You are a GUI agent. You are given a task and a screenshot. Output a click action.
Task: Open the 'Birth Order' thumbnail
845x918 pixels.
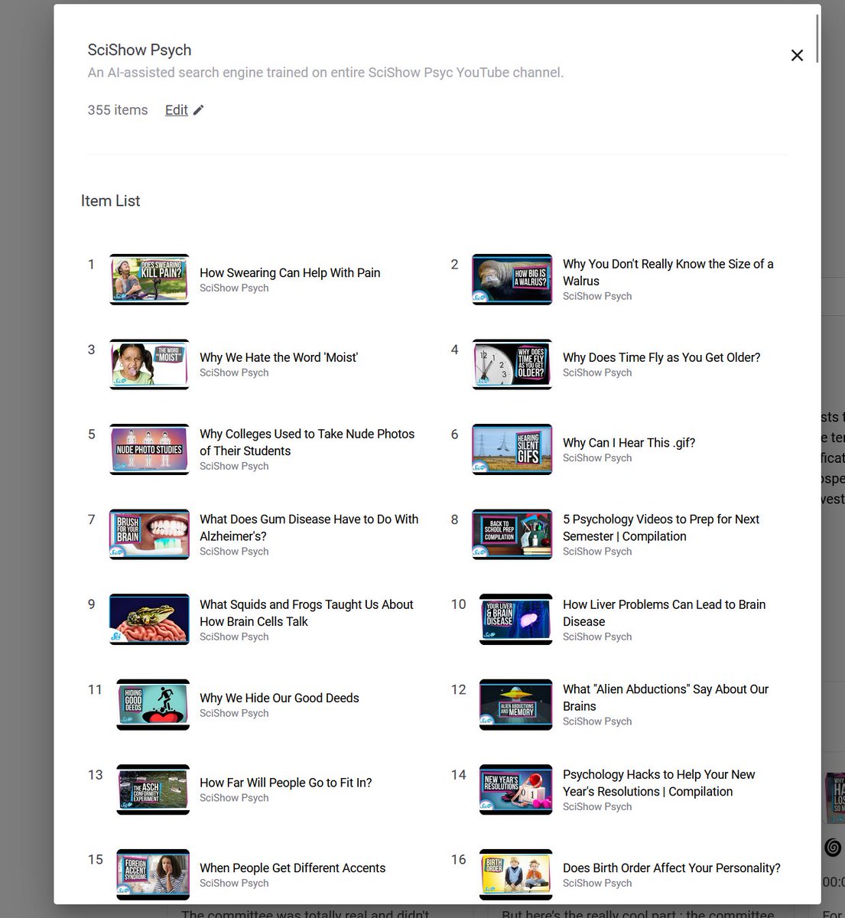coord(515,874)
